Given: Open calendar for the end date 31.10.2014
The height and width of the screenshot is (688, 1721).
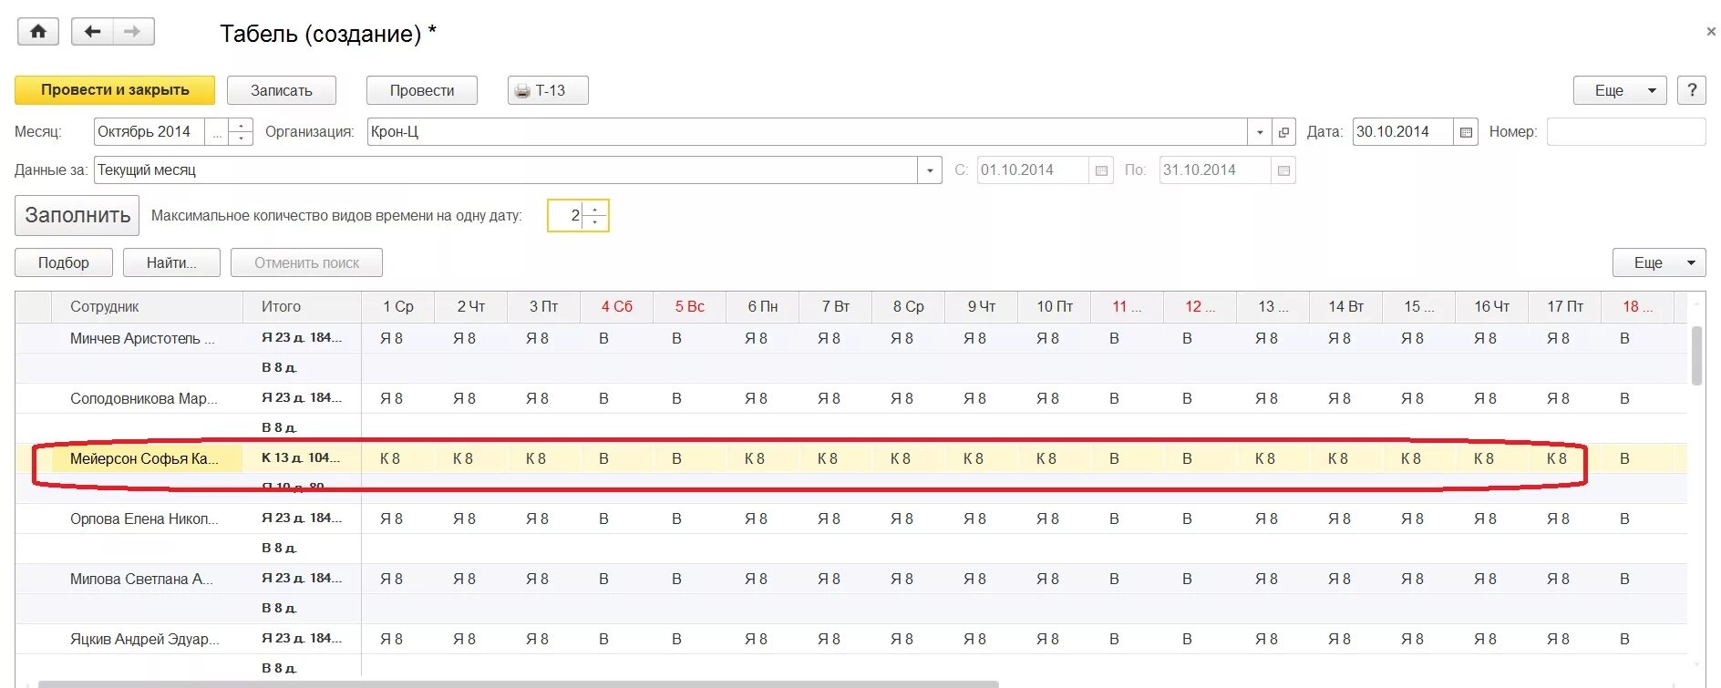Looking at the screenshot, I should 1283,170.
